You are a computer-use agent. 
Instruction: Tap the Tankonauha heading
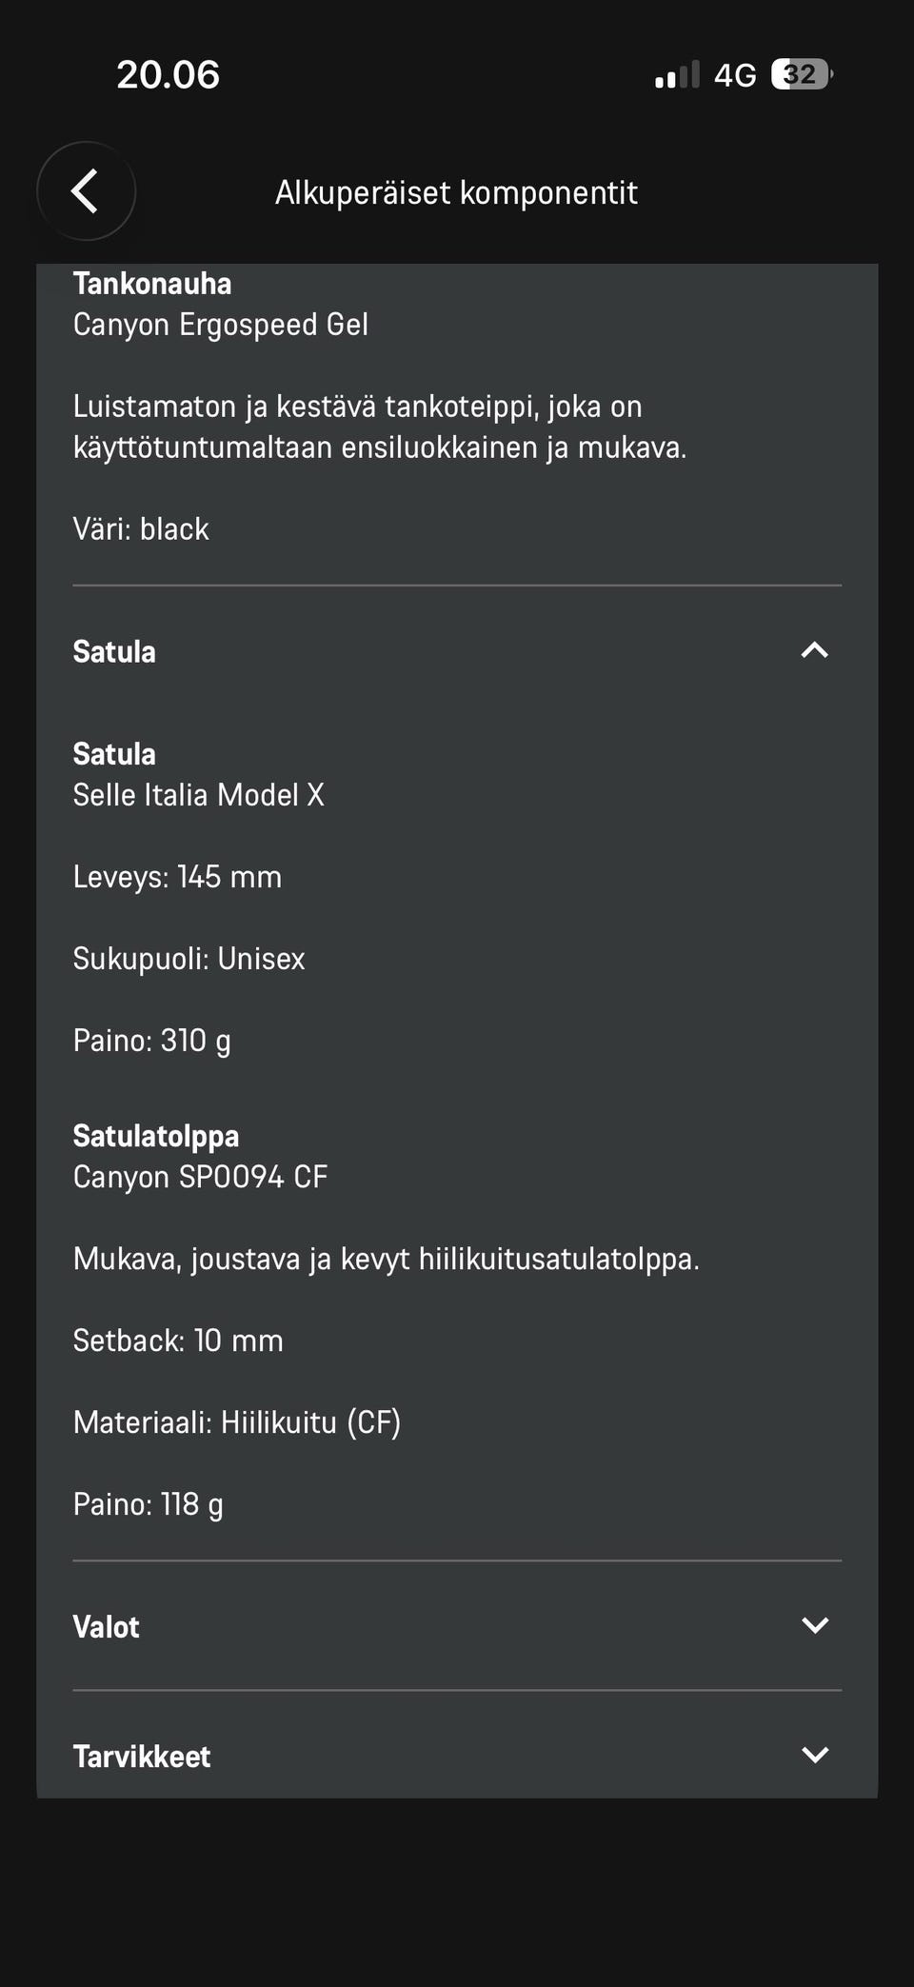[x=152, y=284]
